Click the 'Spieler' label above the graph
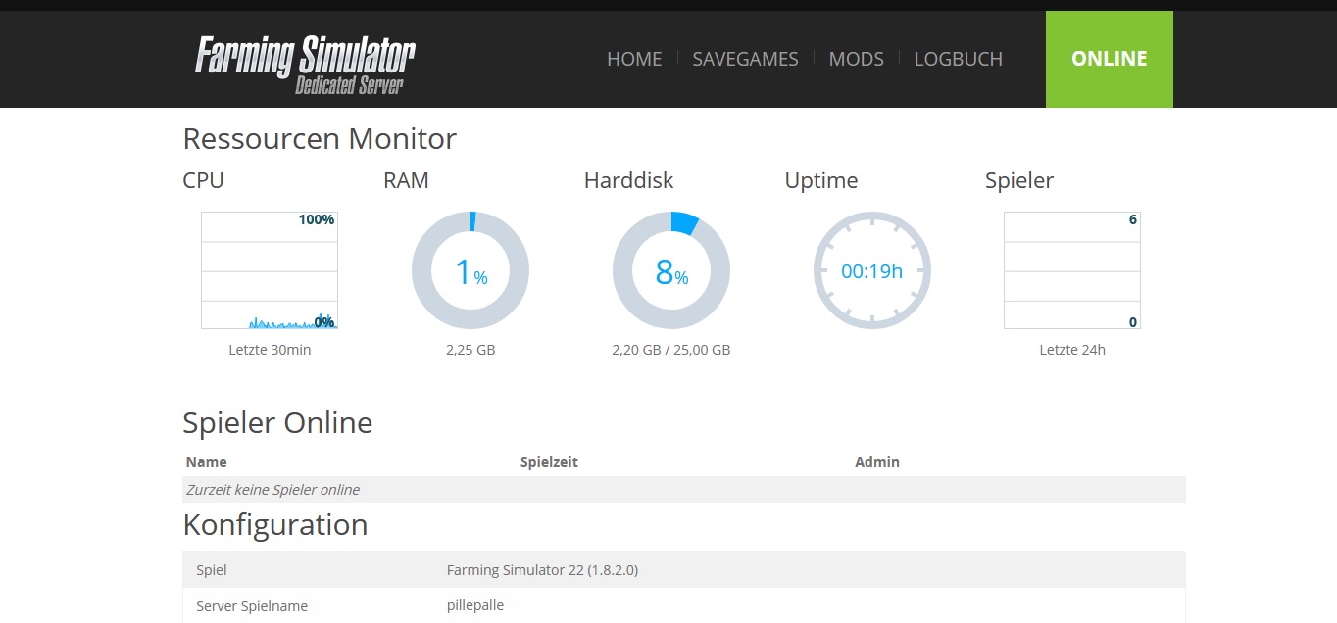The image size is (1337, 623). 1019,181
